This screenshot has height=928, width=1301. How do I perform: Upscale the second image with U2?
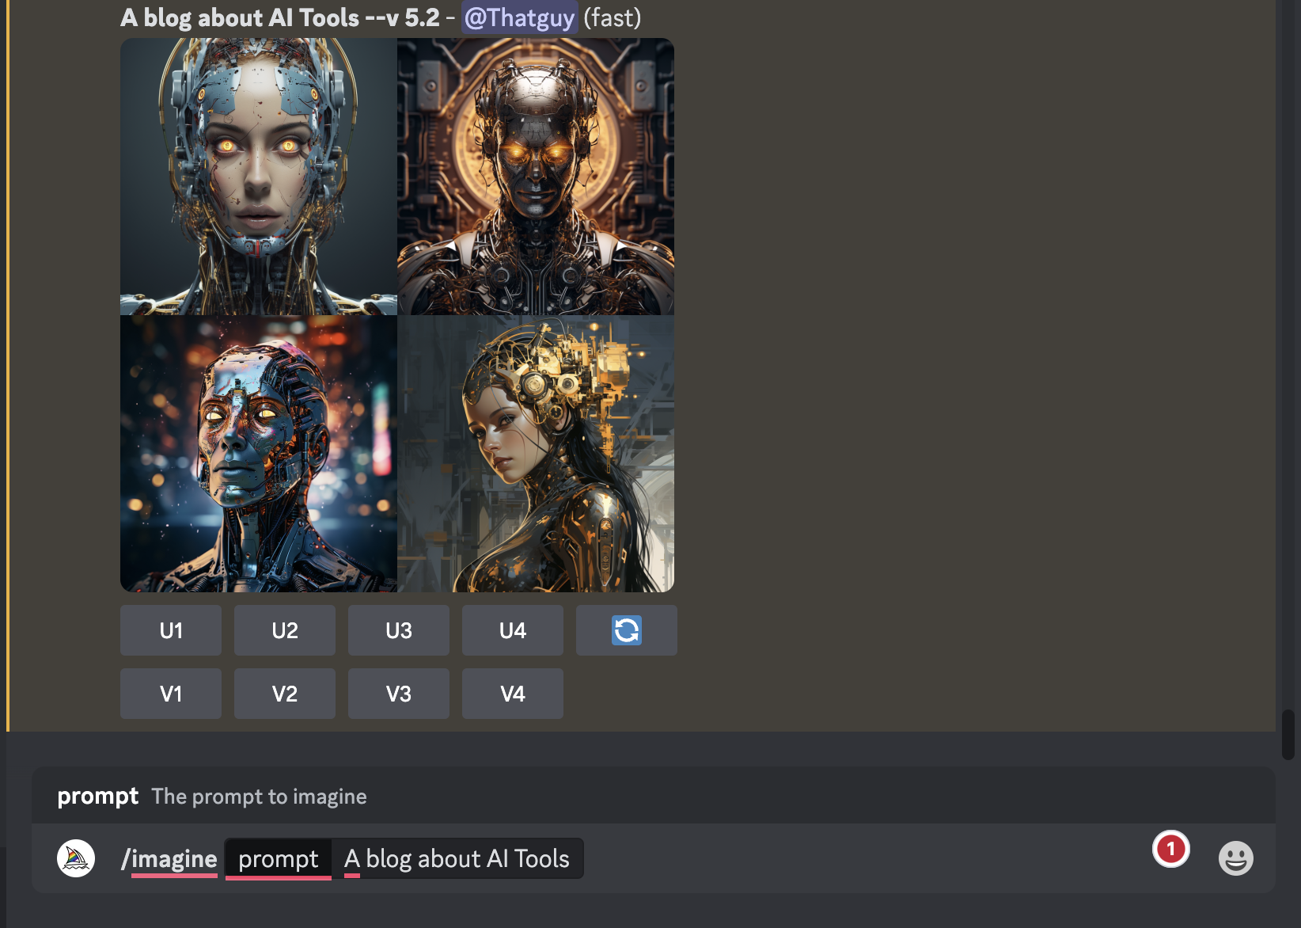(x=285, y=630)
